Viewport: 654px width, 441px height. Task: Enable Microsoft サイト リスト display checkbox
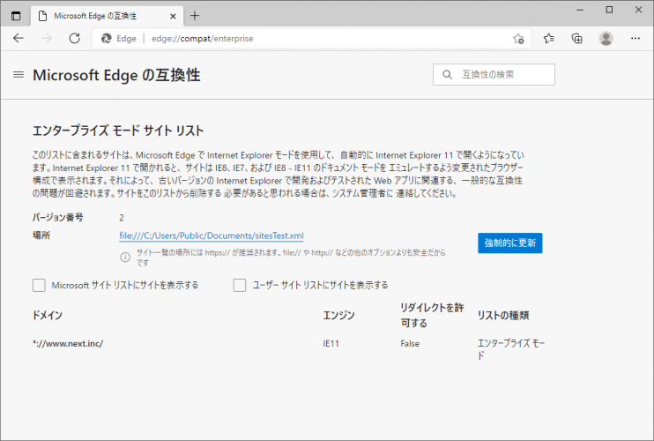coord(39,286)
